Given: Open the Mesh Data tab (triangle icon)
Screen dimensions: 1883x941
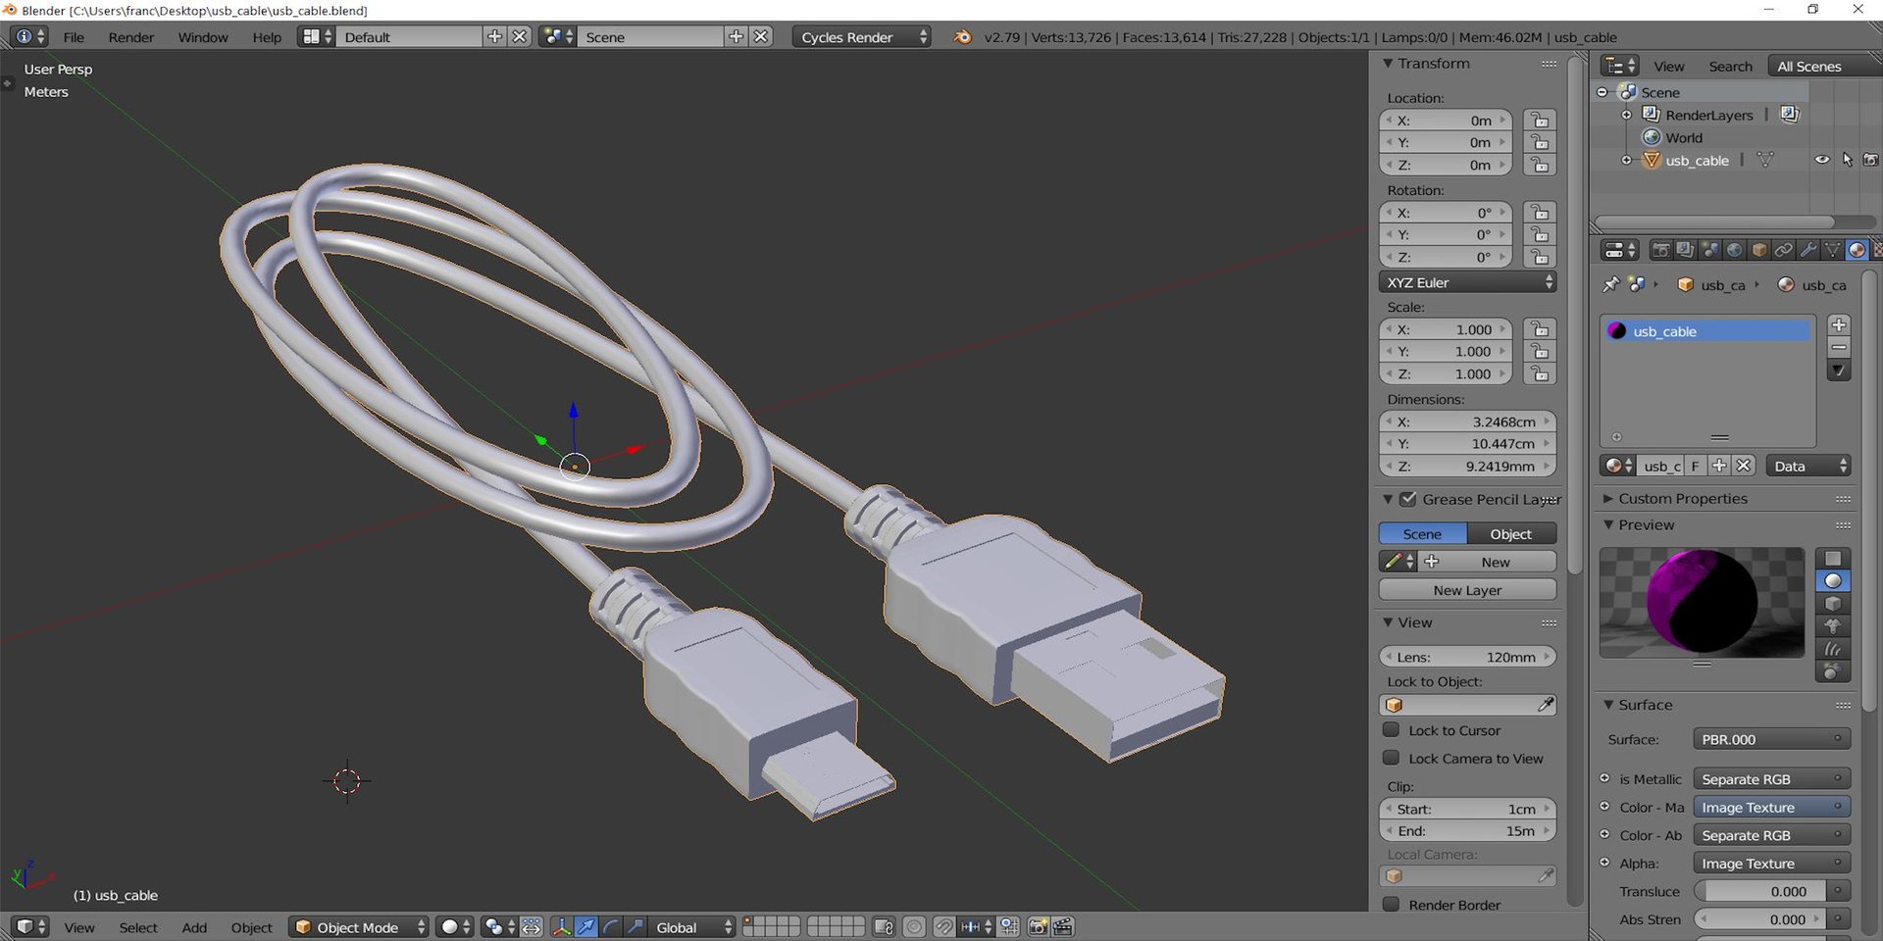Looking at the screenshot, I should (1832, 250).
